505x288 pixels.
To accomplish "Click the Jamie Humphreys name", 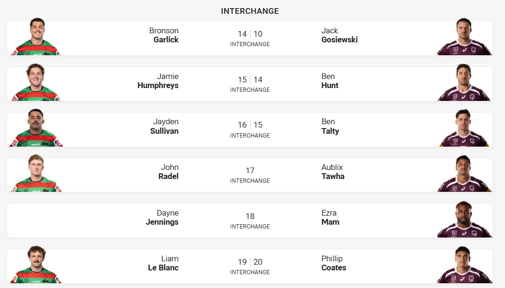I will [x=158, y=81].
